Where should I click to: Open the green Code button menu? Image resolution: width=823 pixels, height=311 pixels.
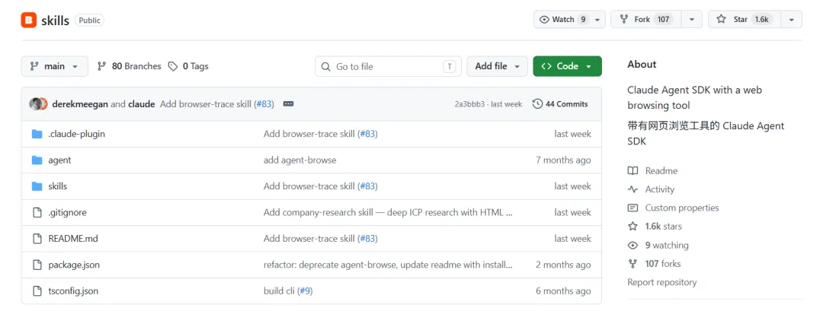pyautogui.click(x=568, y=66)
